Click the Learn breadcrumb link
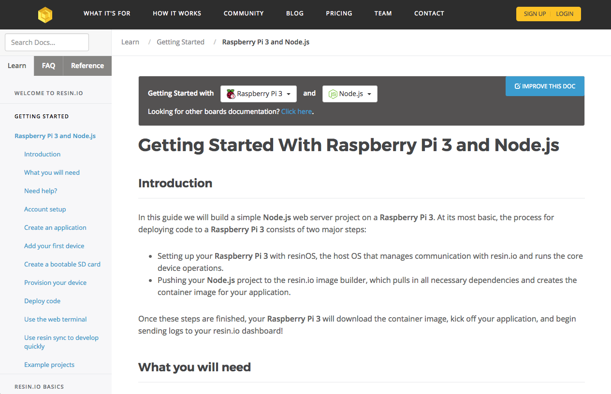 pyautogui.click(x=130, y=42)
